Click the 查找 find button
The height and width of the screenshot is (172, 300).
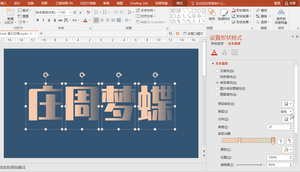click(262, 10)
